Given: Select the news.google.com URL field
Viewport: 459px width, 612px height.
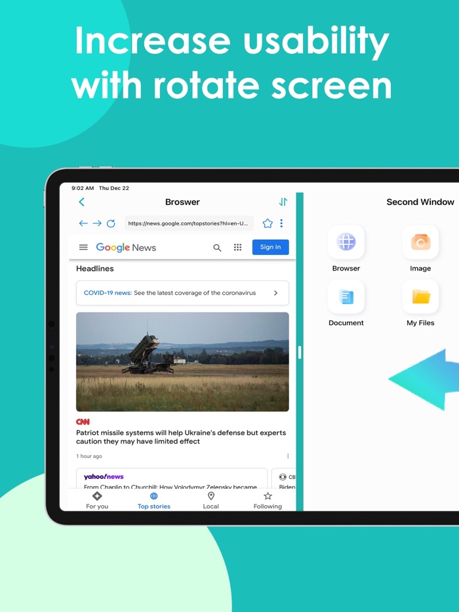Looking at the screenshot, I should (189, 223).
